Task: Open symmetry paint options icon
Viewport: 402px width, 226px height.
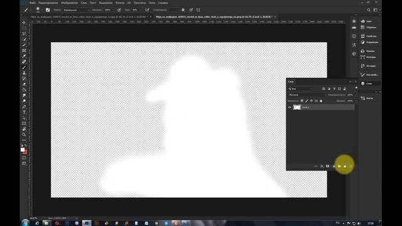Action: point(198,10)
